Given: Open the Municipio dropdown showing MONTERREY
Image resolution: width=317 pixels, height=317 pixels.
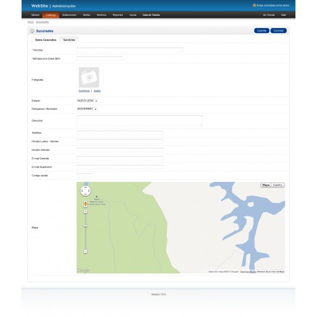Looking at the screenshot, I should click(x=87, y=109).
